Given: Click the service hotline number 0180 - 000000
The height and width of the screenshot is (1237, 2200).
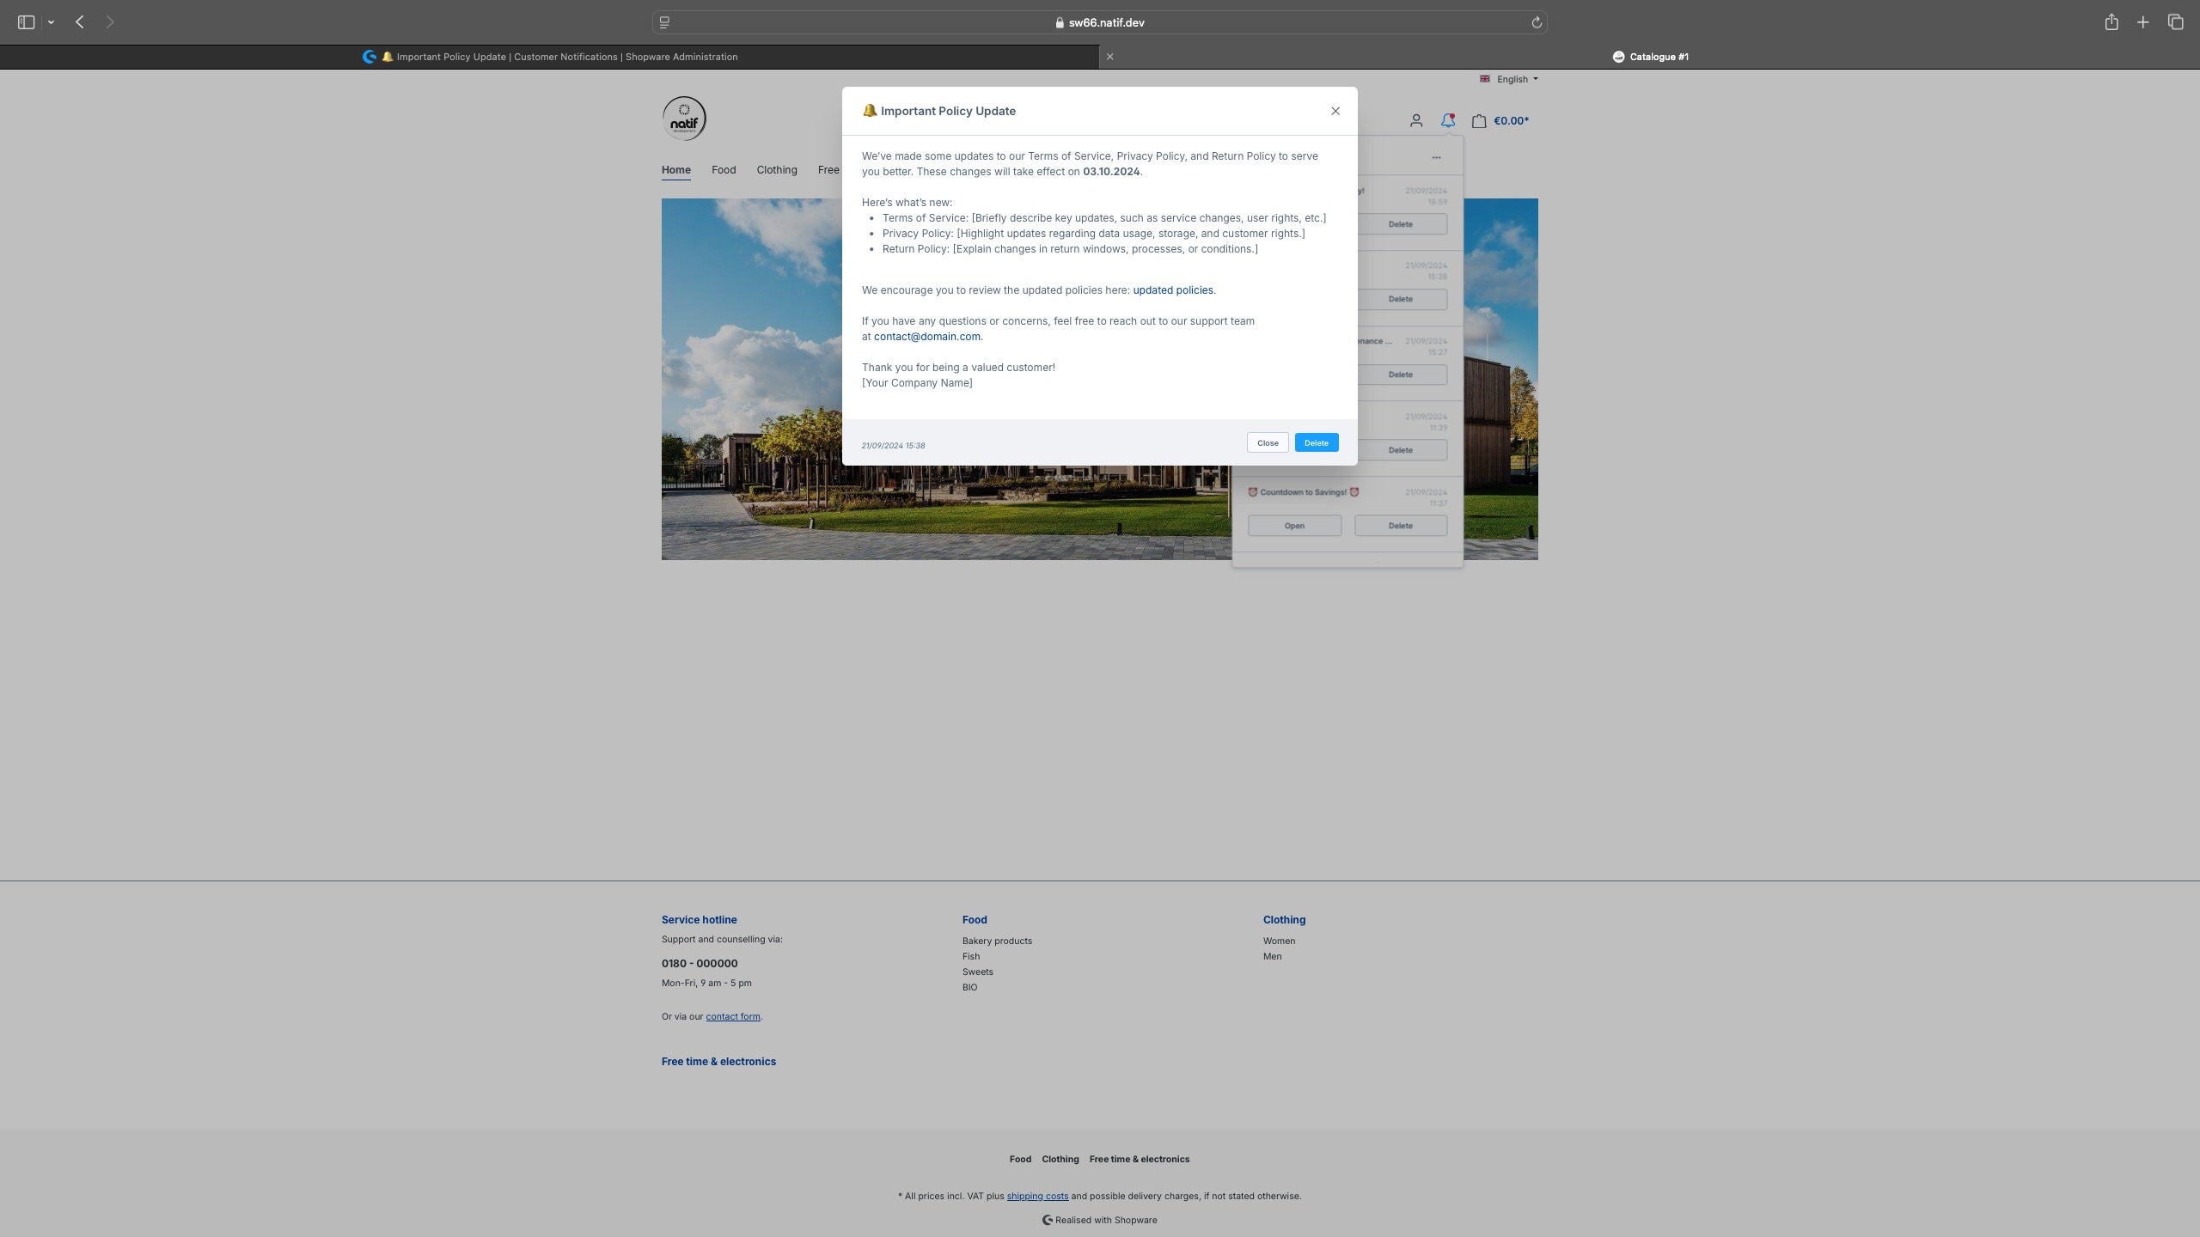Looking at the screenshot, I should point(700,963).
